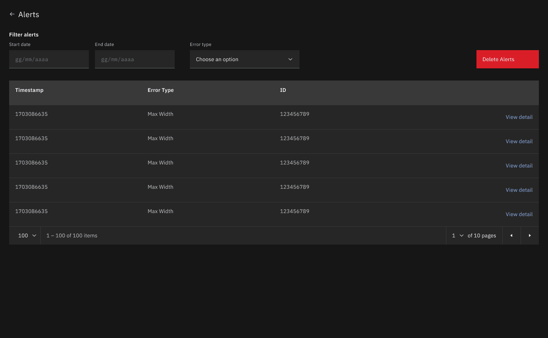Open View detail for the last alert row
This screenshot has height=338, width=548.
(x=519, y=214)
